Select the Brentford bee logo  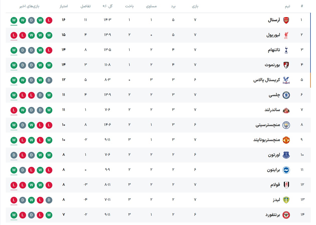pyautogui.click(x=286, y=215)
